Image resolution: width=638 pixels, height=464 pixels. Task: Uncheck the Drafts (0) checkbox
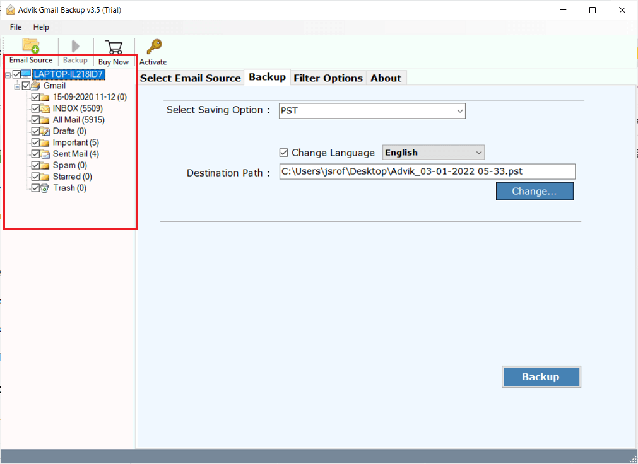point(35,131)
